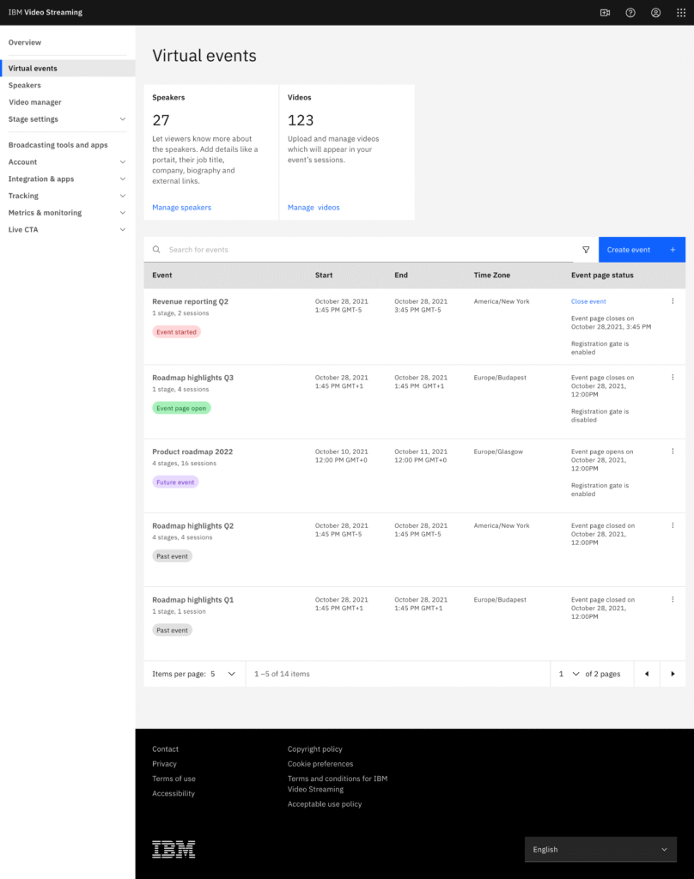The height and width of the screenshot is (879, 694).
Task: Open overflow menu for Revenue reporting Q2
Action: 673,301
